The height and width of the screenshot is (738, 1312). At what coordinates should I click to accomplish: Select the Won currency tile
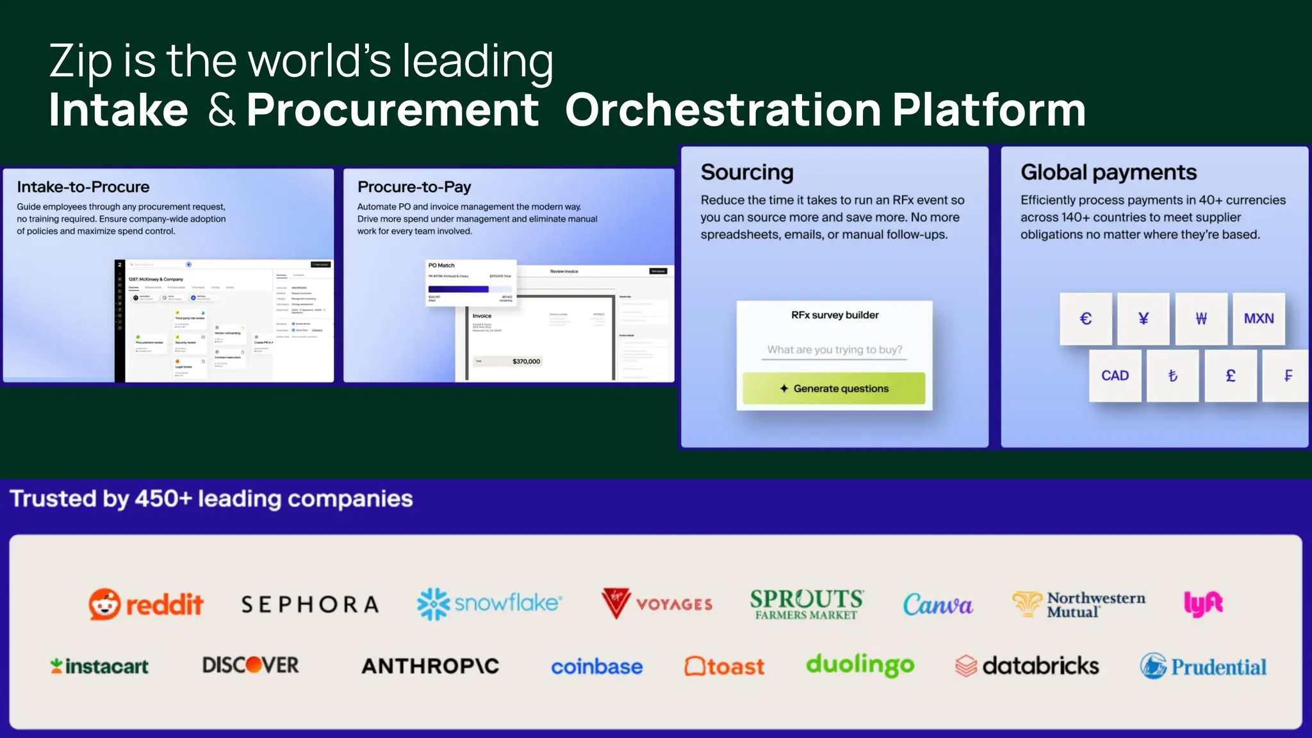pyautogui.click(x=1201, y=318)
